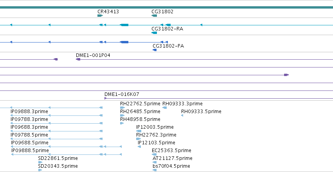The width and height of the screenshot is (333, 172).
Task: Click the RH48958.5prime feature glyph
Action: click(x=122, y=123)
